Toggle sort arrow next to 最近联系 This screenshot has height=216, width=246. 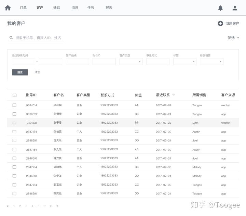[x=174, y=95]
